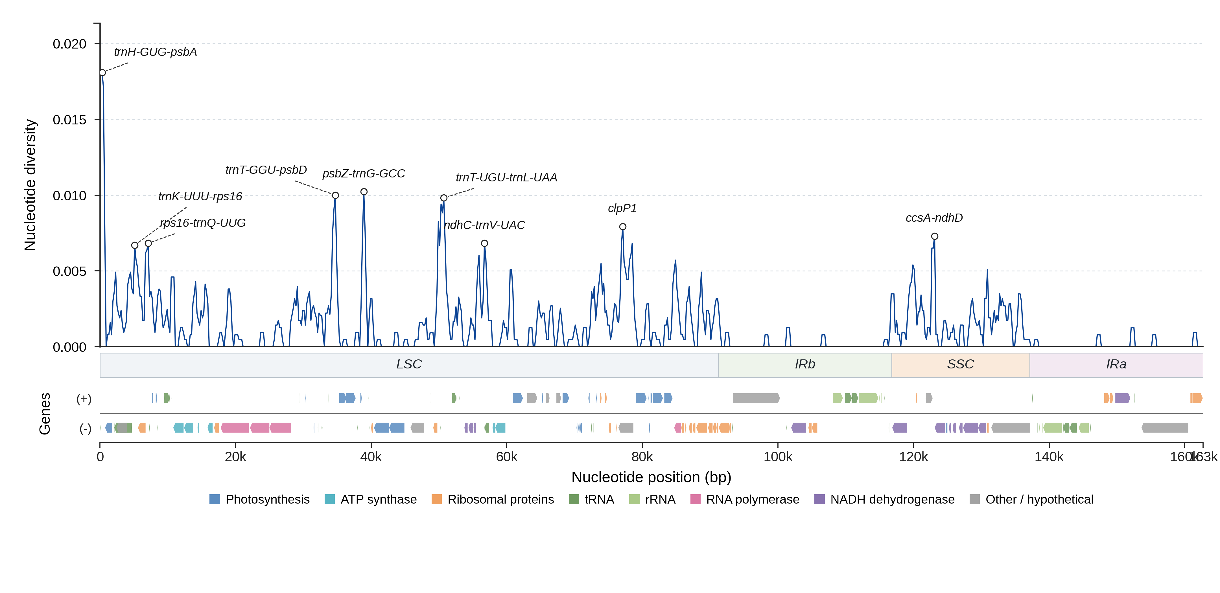Click the trnK-UUU-rps16 peak marker
Screen dimensions: 1220x593
pos(135,245)
